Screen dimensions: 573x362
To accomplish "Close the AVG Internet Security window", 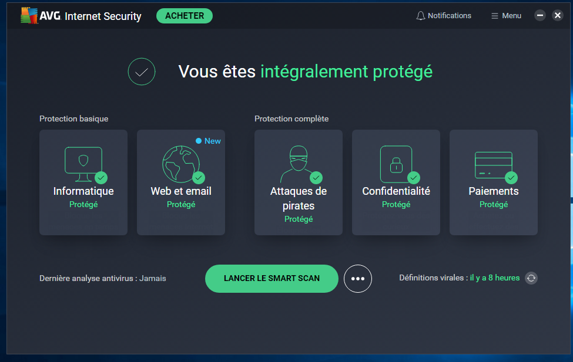I will [x=557, y=15].
